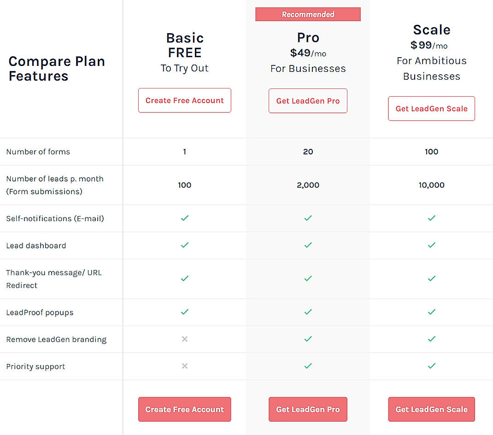Click the top Create Free Account button
Viewport: 493px width, 435px height.
pos(184,100)
